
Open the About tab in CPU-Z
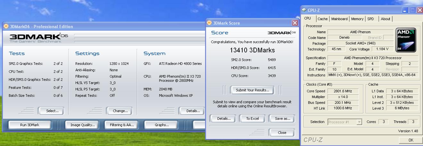[386, 19]
